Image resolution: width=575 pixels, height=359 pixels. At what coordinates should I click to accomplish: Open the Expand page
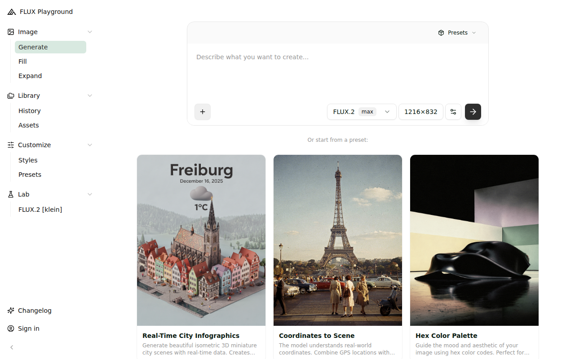[x=50, y=76]
